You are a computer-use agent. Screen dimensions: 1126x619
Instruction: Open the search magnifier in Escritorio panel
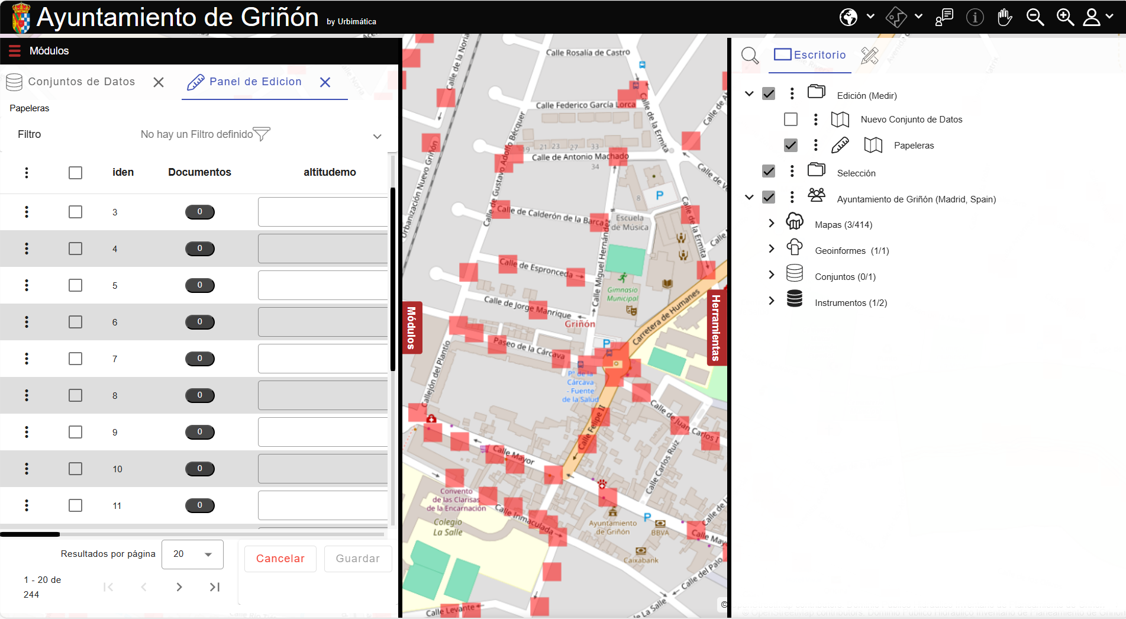pos(750,55)
